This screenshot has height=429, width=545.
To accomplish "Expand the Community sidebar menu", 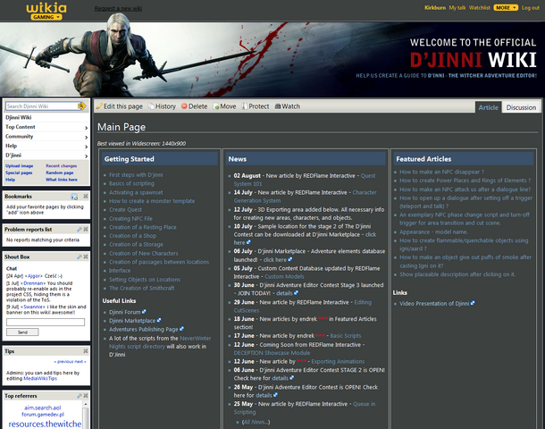I will (x=46, y=137).
